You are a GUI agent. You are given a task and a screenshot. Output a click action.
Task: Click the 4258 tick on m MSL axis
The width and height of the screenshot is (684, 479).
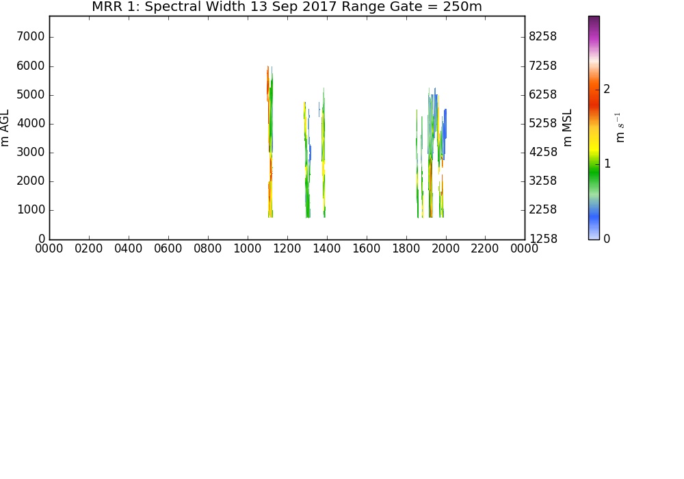tap(542, 152)
